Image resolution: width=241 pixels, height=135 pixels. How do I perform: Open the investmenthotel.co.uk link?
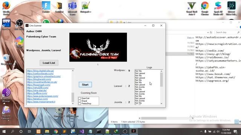pyautogui.click(x=42, y=82)
